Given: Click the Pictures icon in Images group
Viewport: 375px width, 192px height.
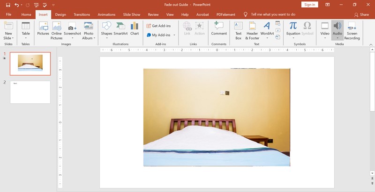Looking at the screenshot, I should (x=43, y=28).
